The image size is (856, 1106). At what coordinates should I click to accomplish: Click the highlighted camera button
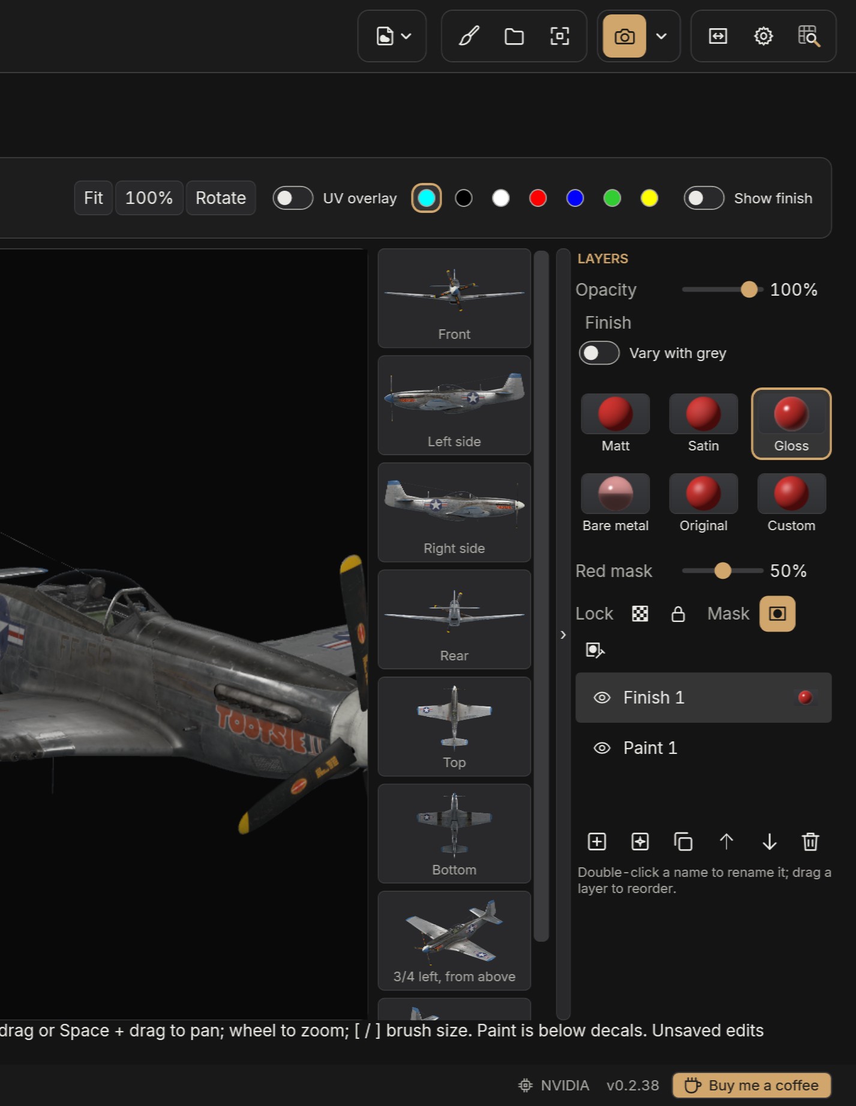point(624,36)
